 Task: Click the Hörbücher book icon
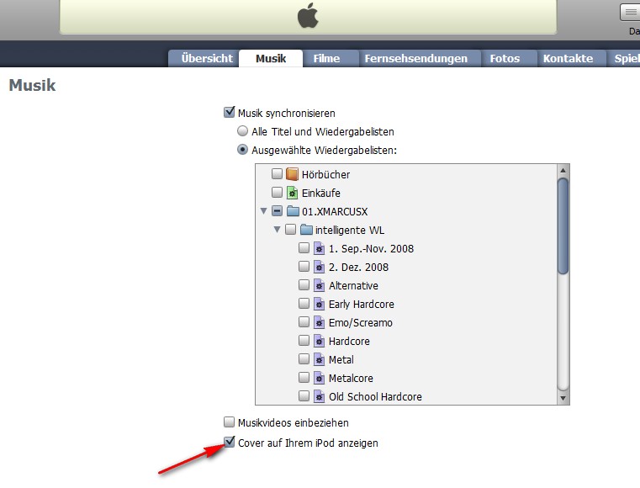(x=292, y=174)
